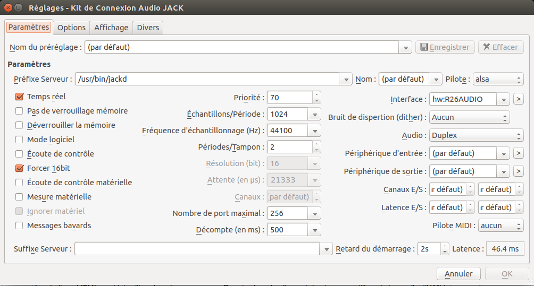This screenshot has height=286, width=534.
Task: Open the Audio Duplex selector
Action: pos(476,135)
